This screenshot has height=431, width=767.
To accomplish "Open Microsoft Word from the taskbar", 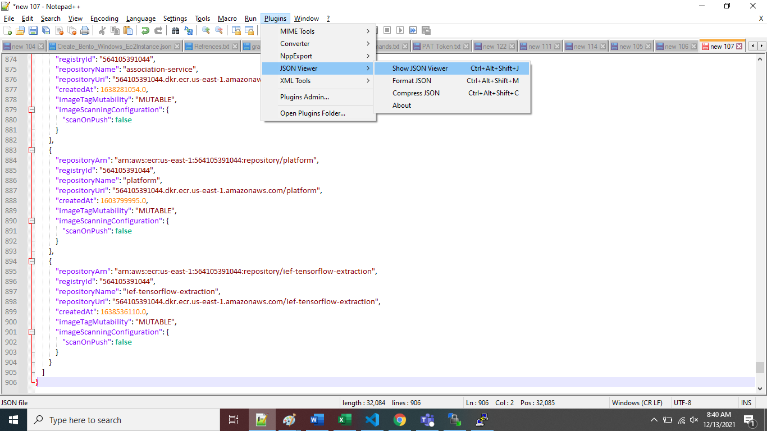I will [317, 420].
